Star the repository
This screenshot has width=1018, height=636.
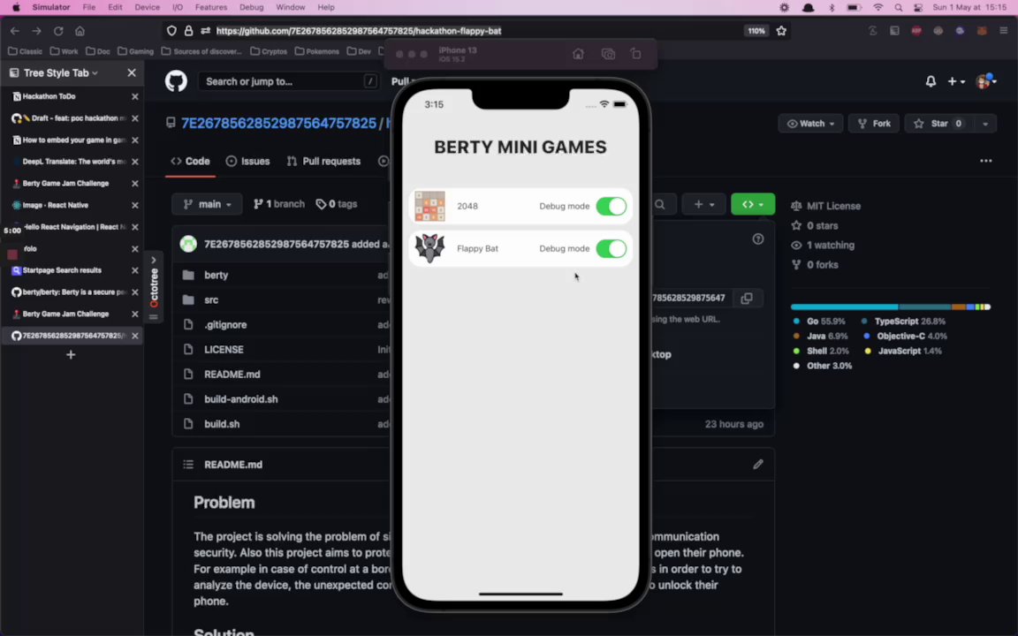[x=939, y=124]
